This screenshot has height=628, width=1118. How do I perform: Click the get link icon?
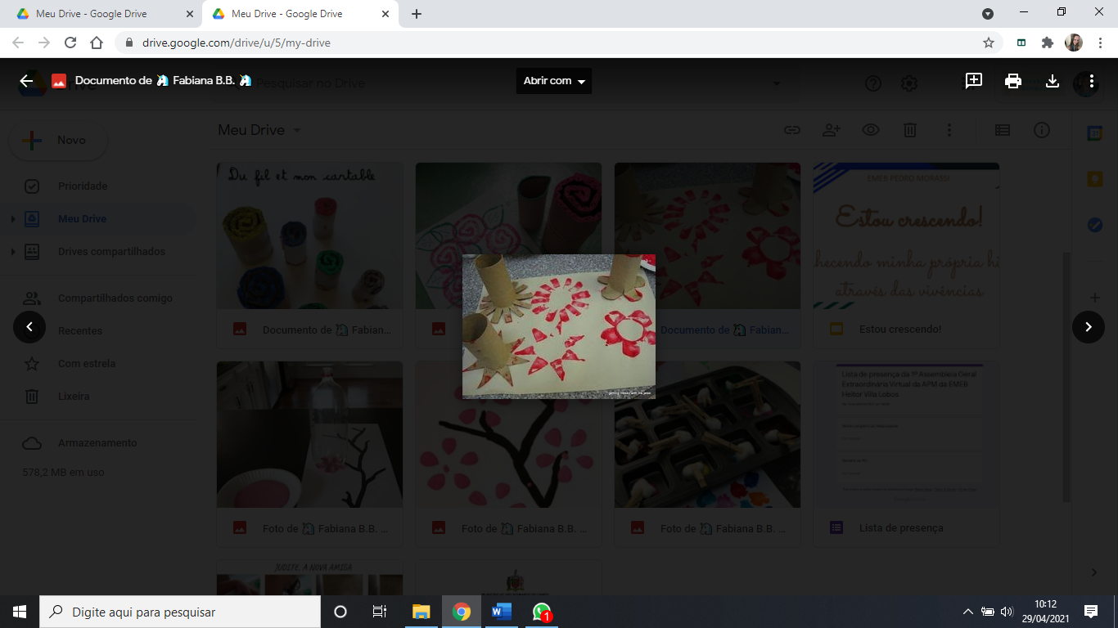tap(791, 130)
